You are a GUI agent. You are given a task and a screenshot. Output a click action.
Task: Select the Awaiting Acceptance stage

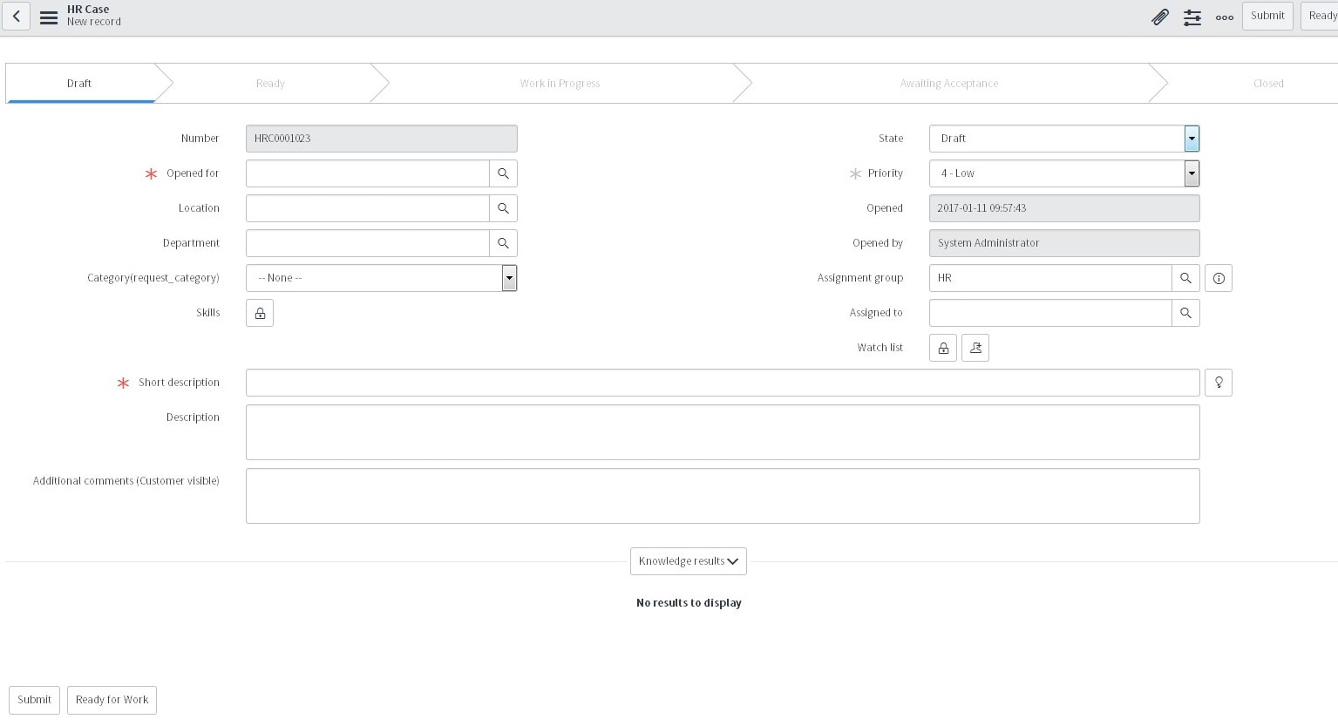(x=948, y=84)
